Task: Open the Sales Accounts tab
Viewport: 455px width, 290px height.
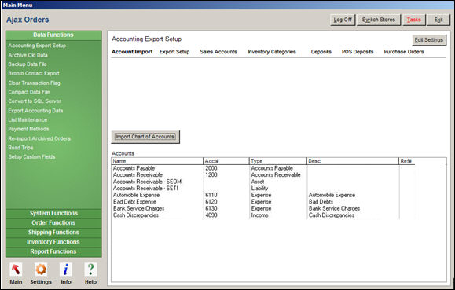Action: (218, 52)
